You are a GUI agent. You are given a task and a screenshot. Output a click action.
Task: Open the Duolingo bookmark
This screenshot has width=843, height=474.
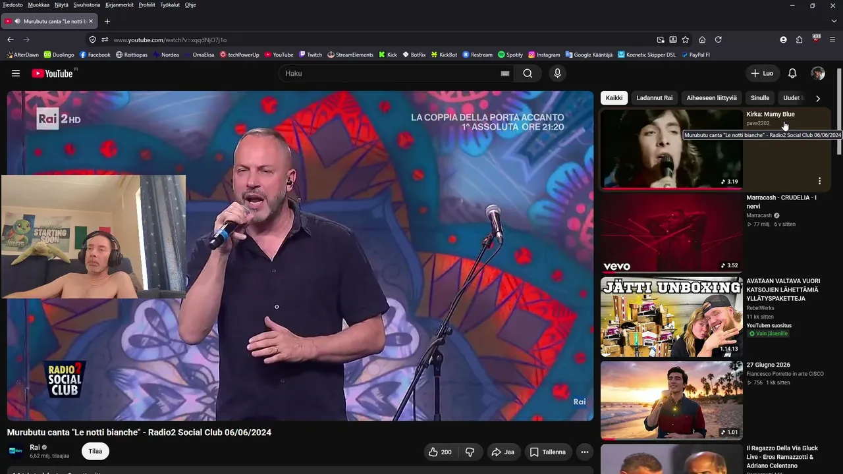tap(59, 55)
